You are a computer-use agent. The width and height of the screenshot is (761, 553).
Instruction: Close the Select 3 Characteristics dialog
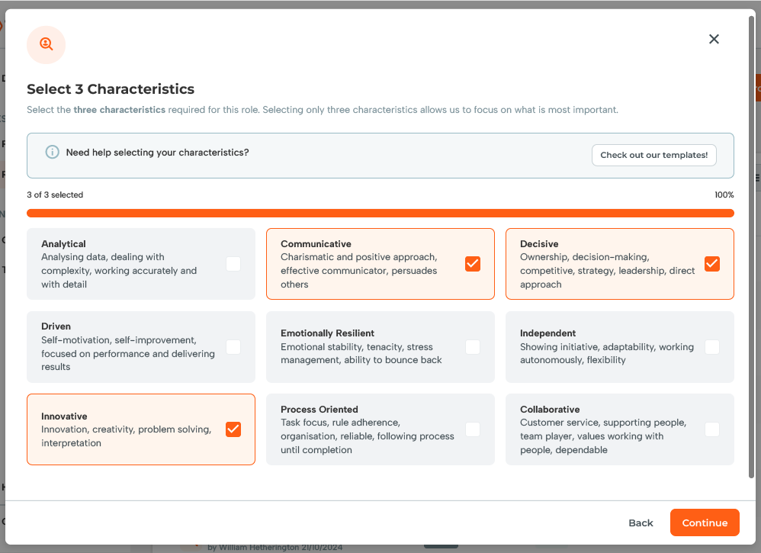click(714, 39)
